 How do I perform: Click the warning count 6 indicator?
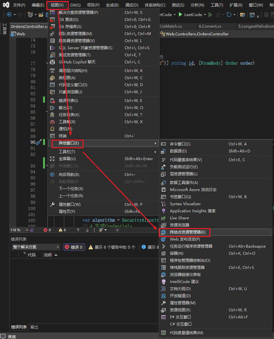click(62, 230)
